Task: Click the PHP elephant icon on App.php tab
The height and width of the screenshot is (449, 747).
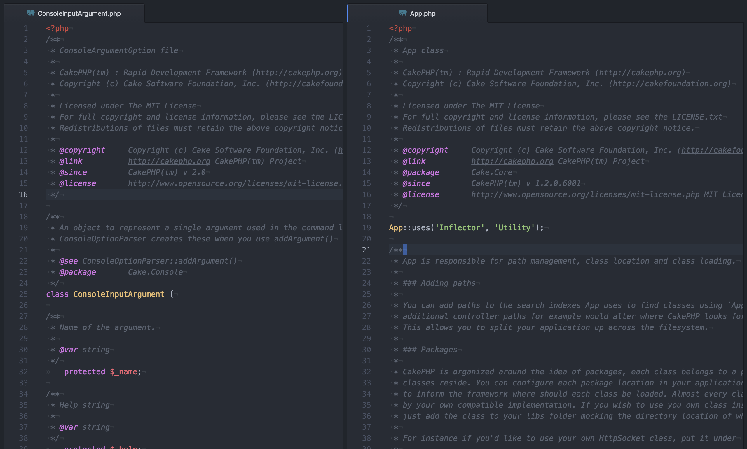Action: 403,13
